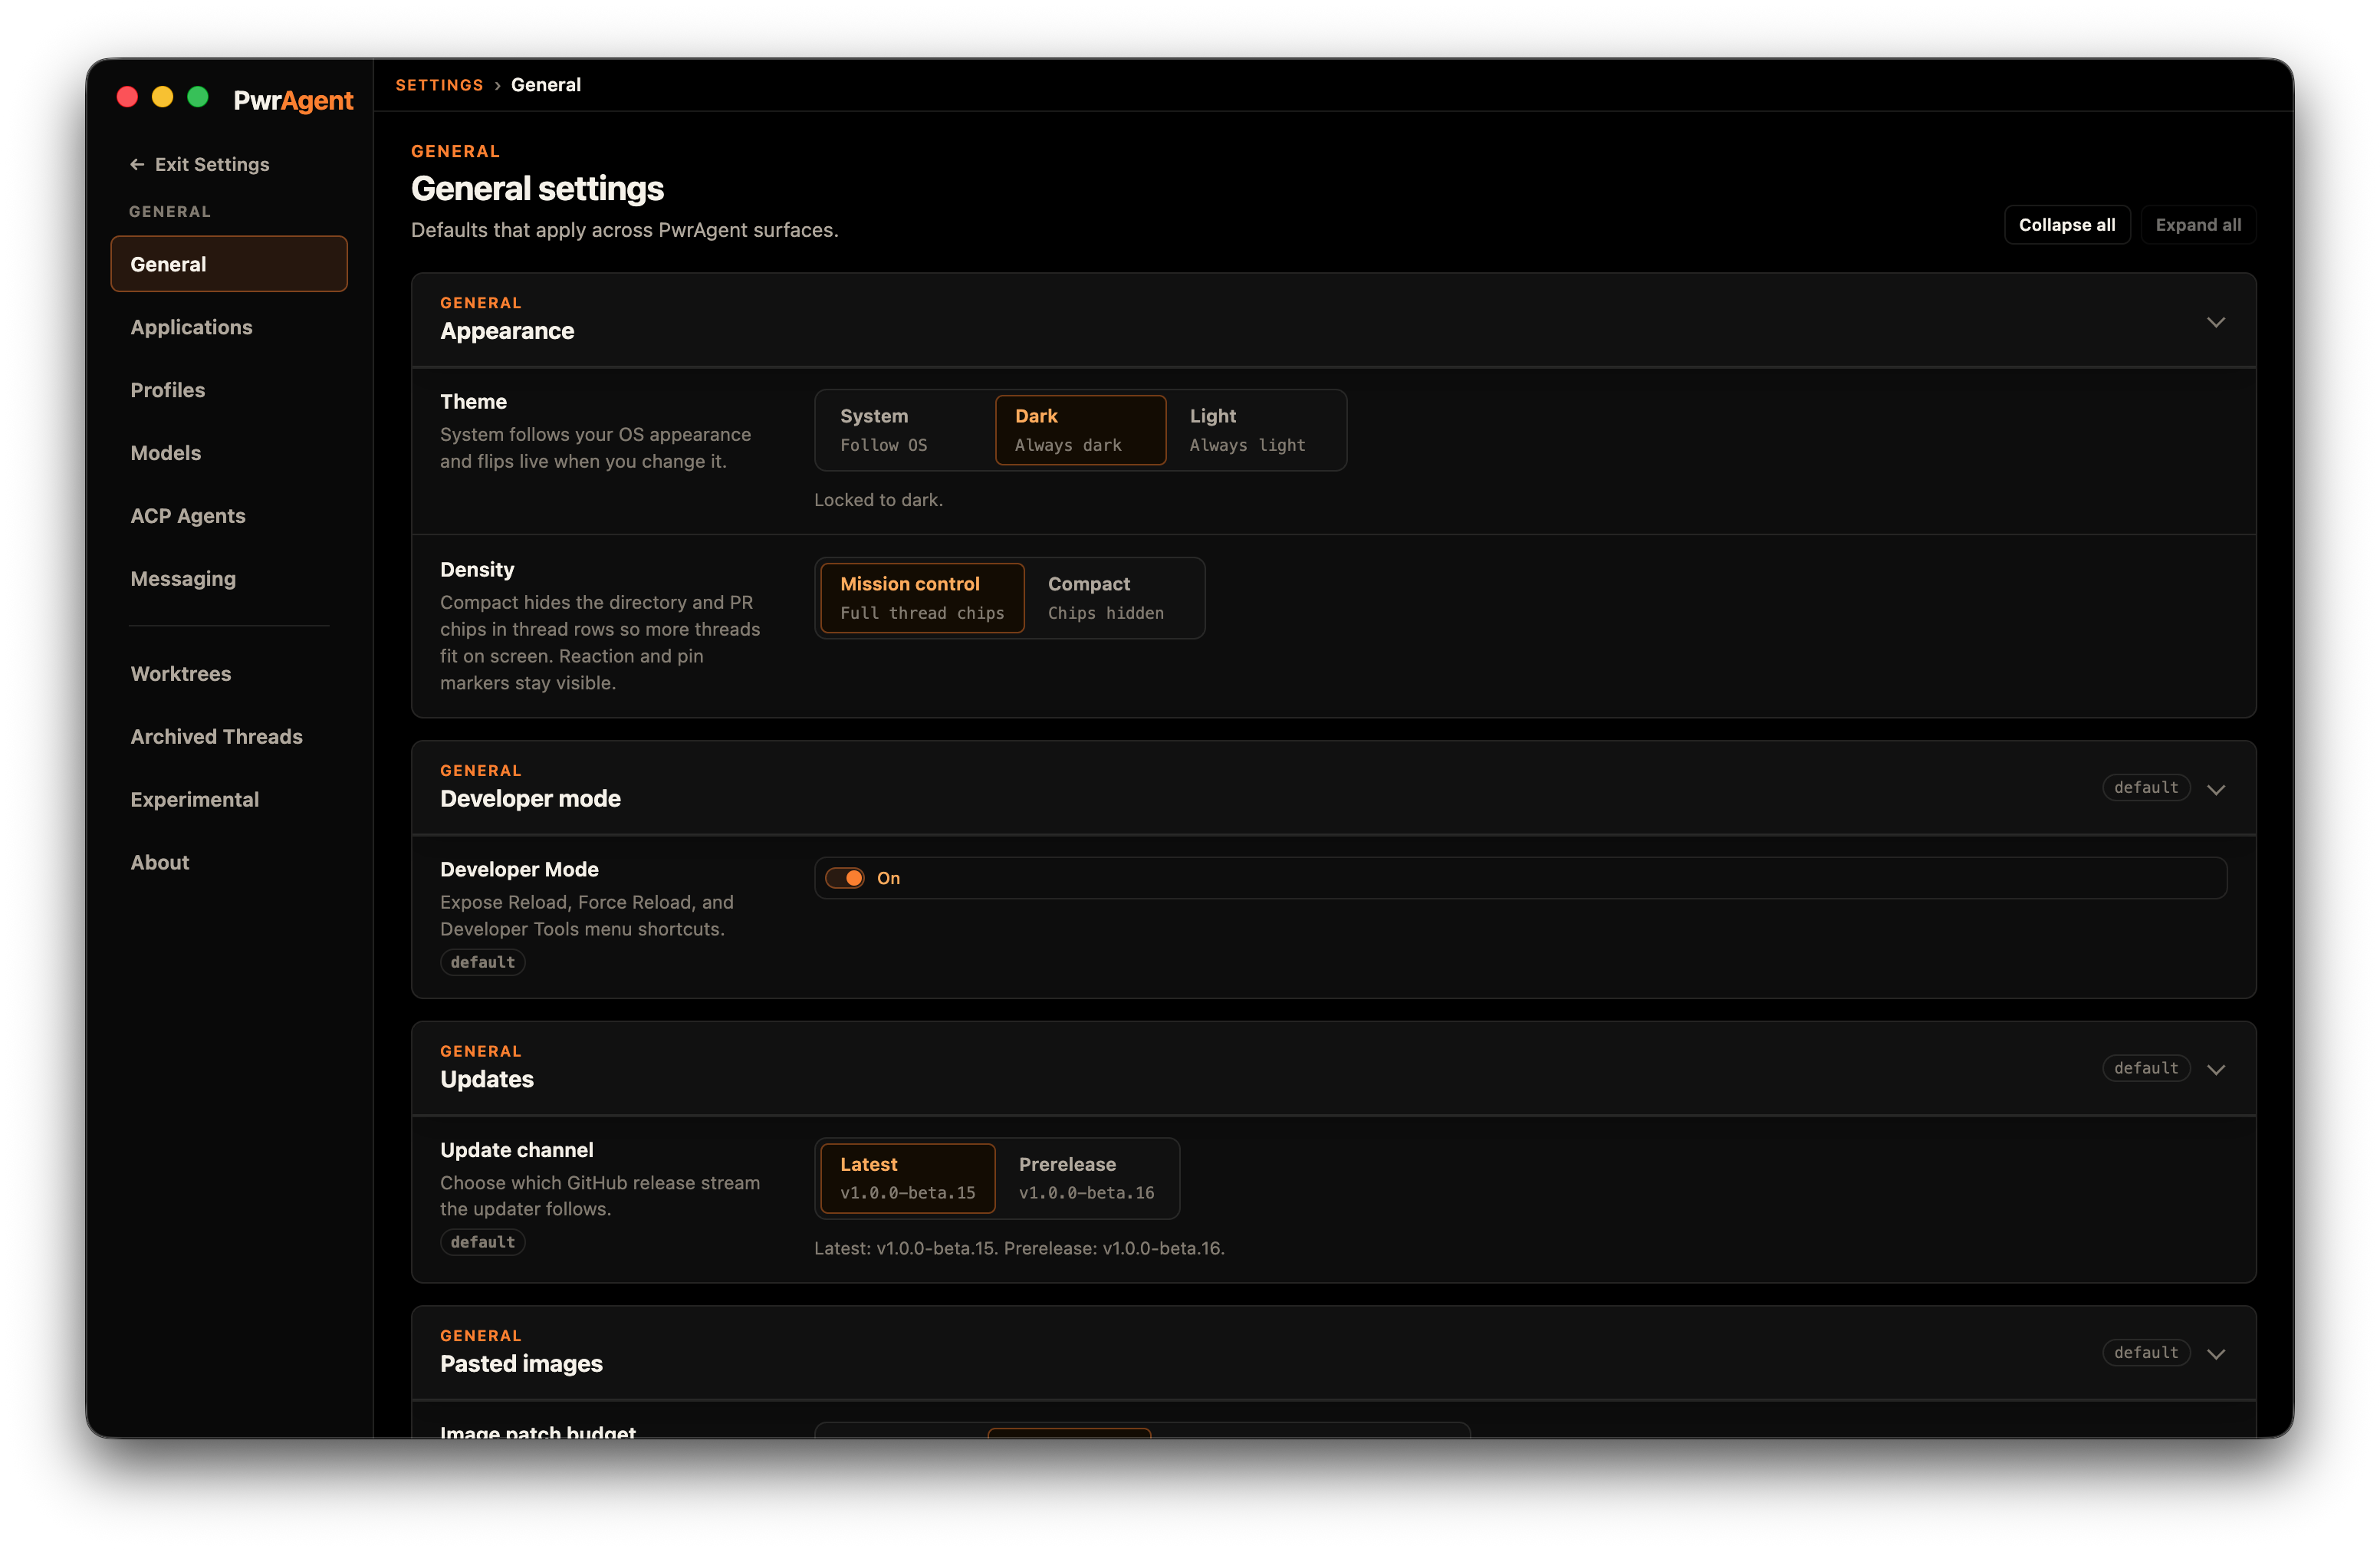Collapse the Developer mode section chevron
Viewport: 2380px width, 1552px height.
point(2216,790)
